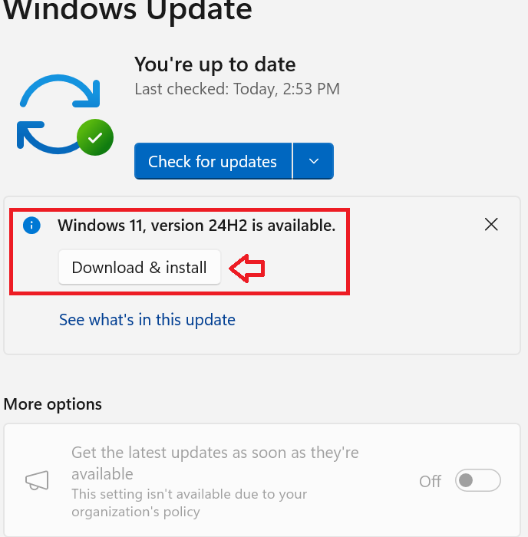Click the blue info icon beside 24H2 notice
Viewport: 528px width, 537px height.
click(31, 226)
